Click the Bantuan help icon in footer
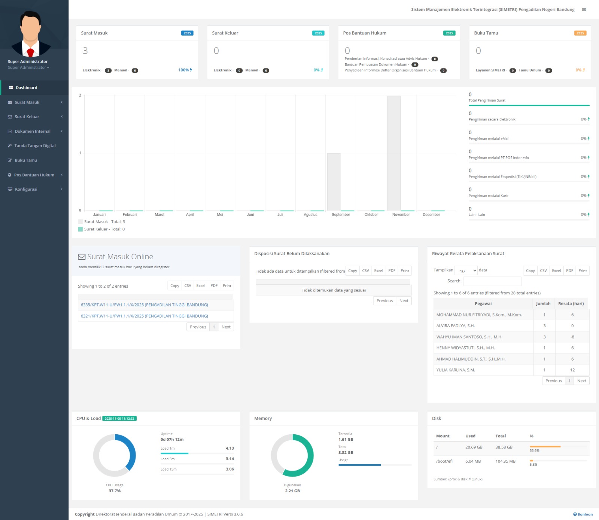Image resolution: width=599 pixels, height=520 pixels. tap(575, 514)
